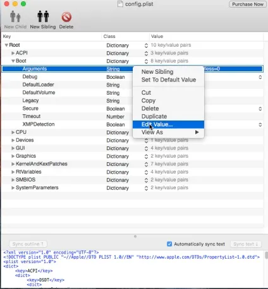Click the split-view divider handle dot

[135, 237]
